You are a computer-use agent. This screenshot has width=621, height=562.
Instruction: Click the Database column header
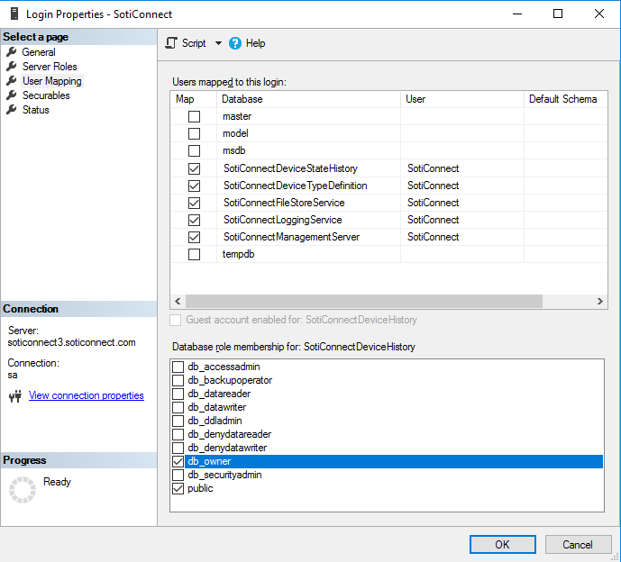308,99
